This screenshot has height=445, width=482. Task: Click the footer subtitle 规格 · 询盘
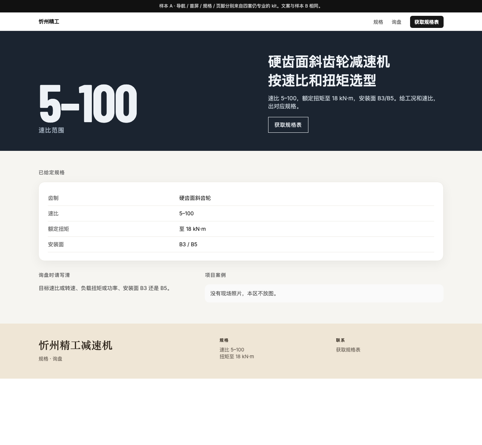[50, 359]
